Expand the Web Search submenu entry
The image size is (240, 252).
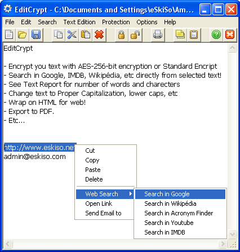coord(105,194)
